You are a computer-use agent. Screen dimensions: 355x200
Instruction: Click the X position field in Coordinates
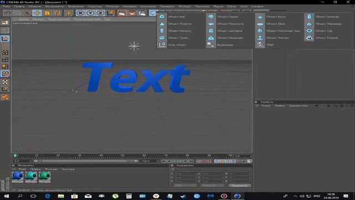[x=185, y=174]
